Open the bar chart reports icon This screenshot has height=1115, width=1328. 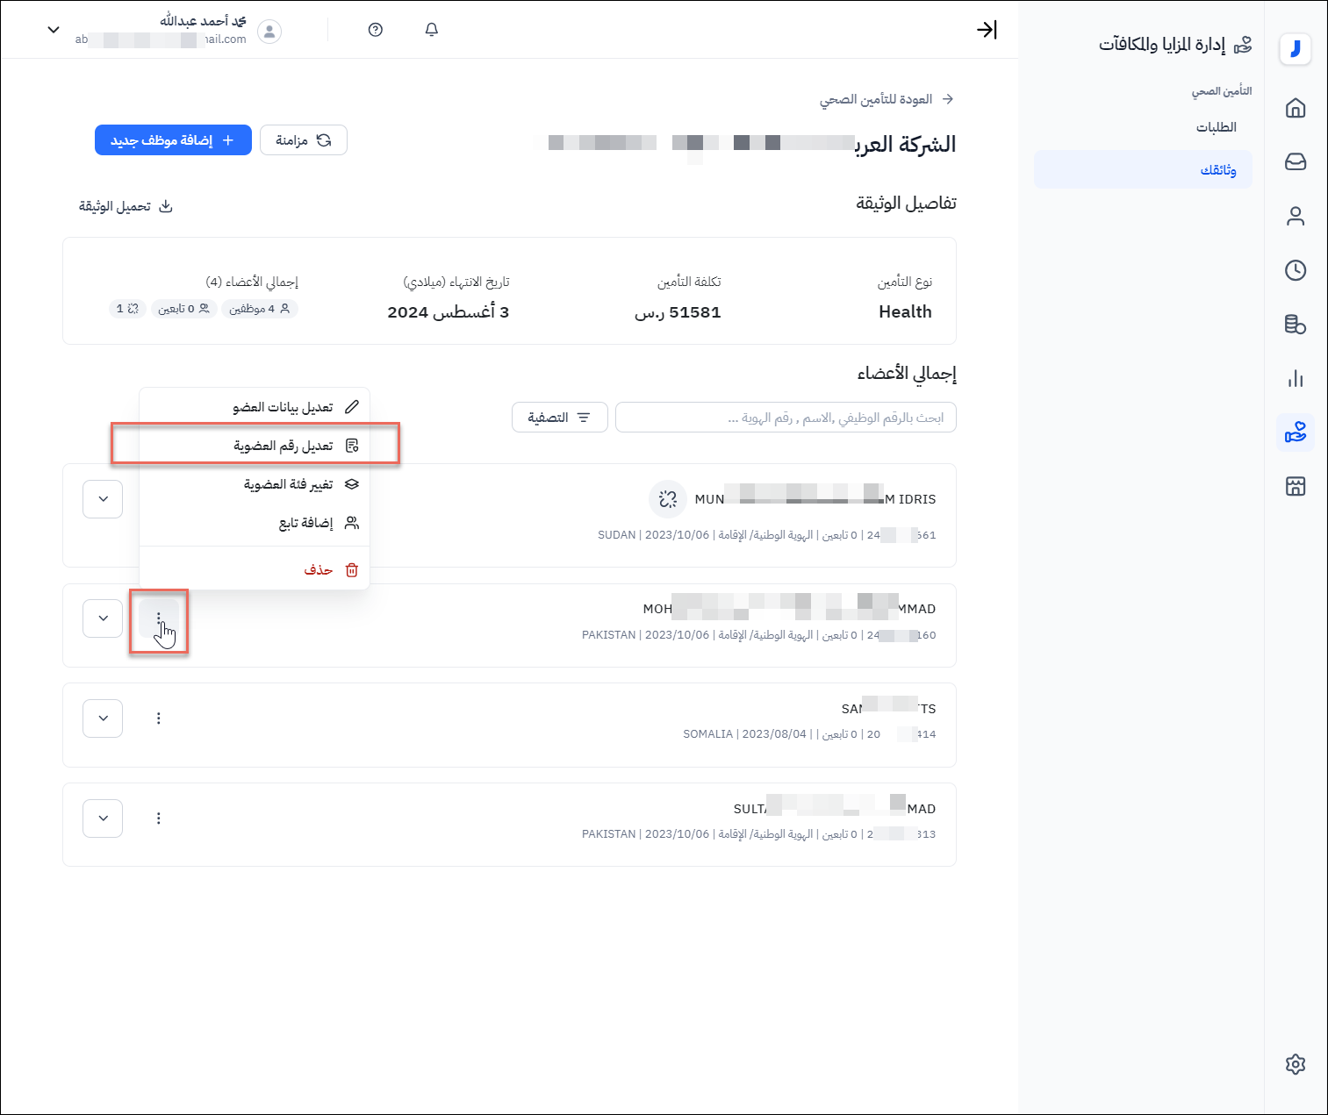pos(1295,378)
